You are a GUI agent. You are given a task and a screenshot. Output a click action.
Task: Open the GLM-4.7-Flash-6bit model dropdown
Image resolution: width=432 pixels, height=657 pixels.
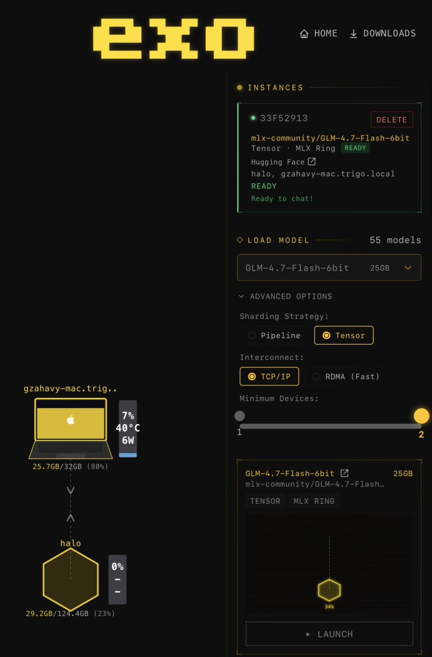click(329, 268)
